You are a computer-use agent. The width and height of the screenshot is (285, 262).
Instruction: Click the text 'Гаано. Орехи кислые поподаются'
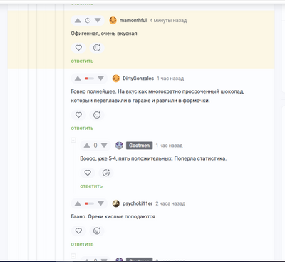click(x=113, y=216)
